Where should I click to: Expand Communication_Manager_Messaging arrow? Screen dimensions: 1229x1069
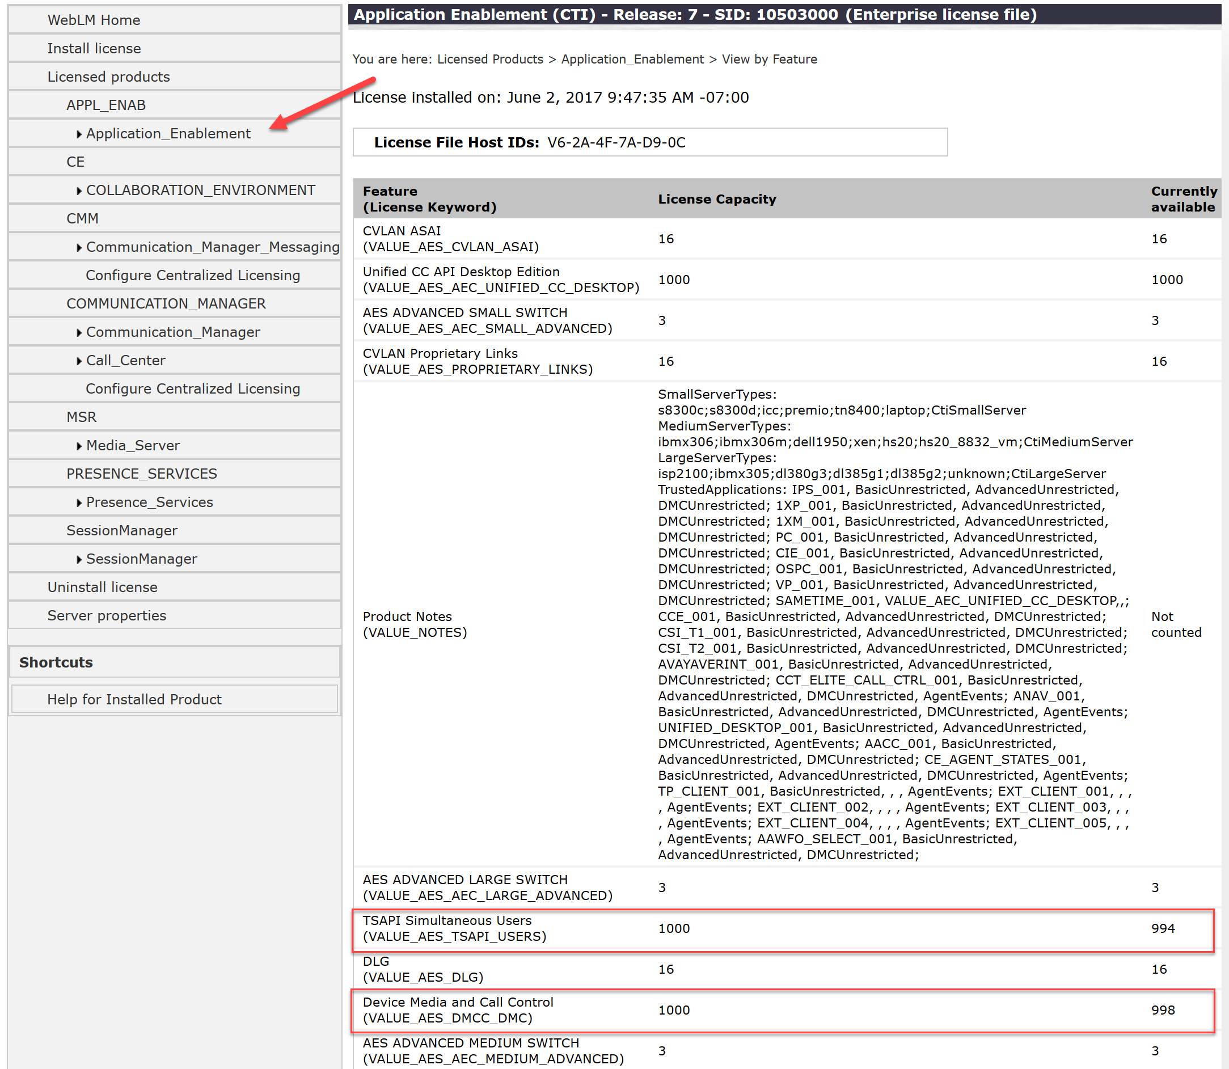pyautogui.click(x=79, y=248)
